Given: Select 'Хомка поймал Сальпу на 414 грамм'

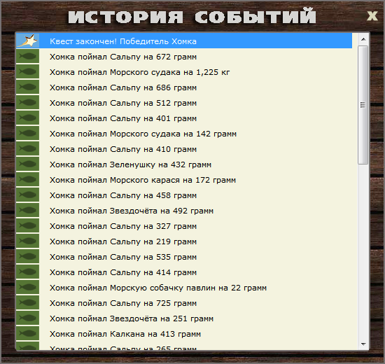Looking at the screenshot, I should click(184, 272).
